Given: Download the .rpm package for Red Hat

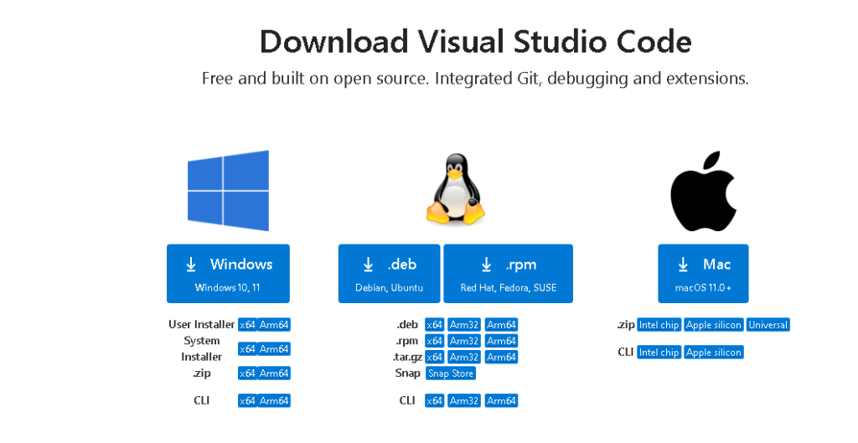Looking at the screenshot, I should [x=508, y=274].
